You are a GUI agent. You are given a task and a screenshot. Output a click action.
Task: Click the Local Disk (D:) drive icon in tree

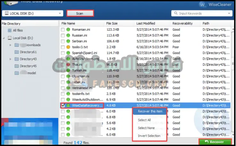coord(10,38)
